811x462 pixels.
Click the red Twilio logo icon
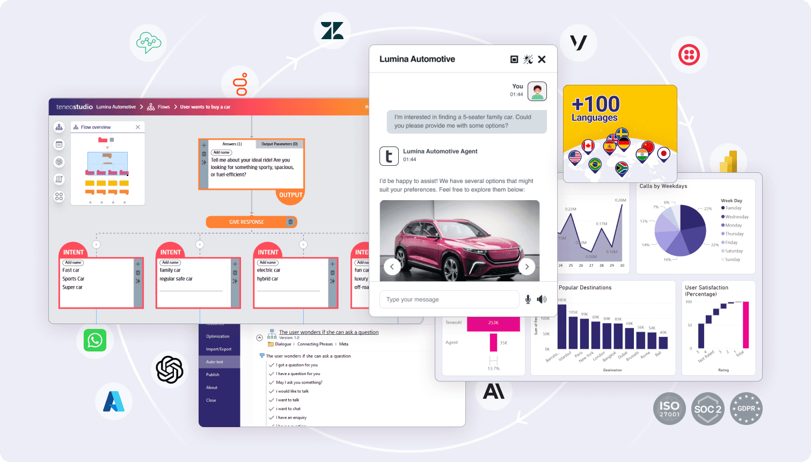(x=689, y=55)
